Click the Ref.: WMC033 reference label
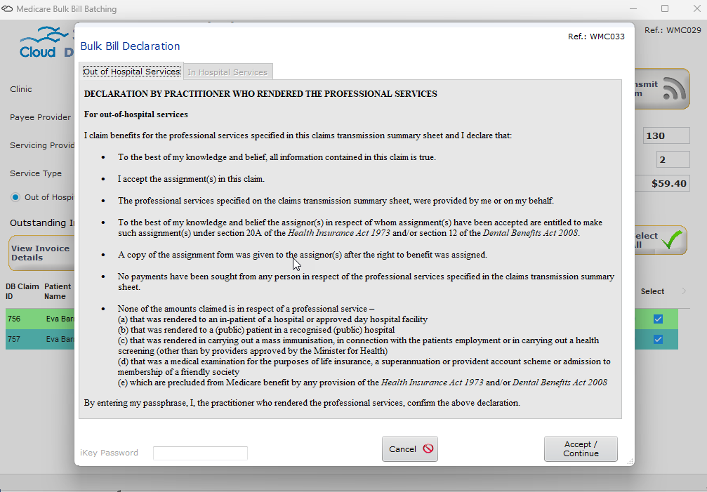Screen dimensions: 707x492 (597, 36)
